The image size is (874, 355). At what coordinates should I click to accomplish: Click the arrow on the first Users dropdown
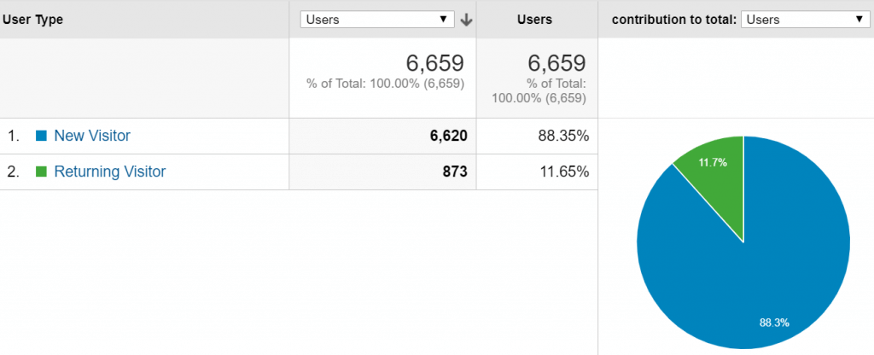tap(443, 20)
